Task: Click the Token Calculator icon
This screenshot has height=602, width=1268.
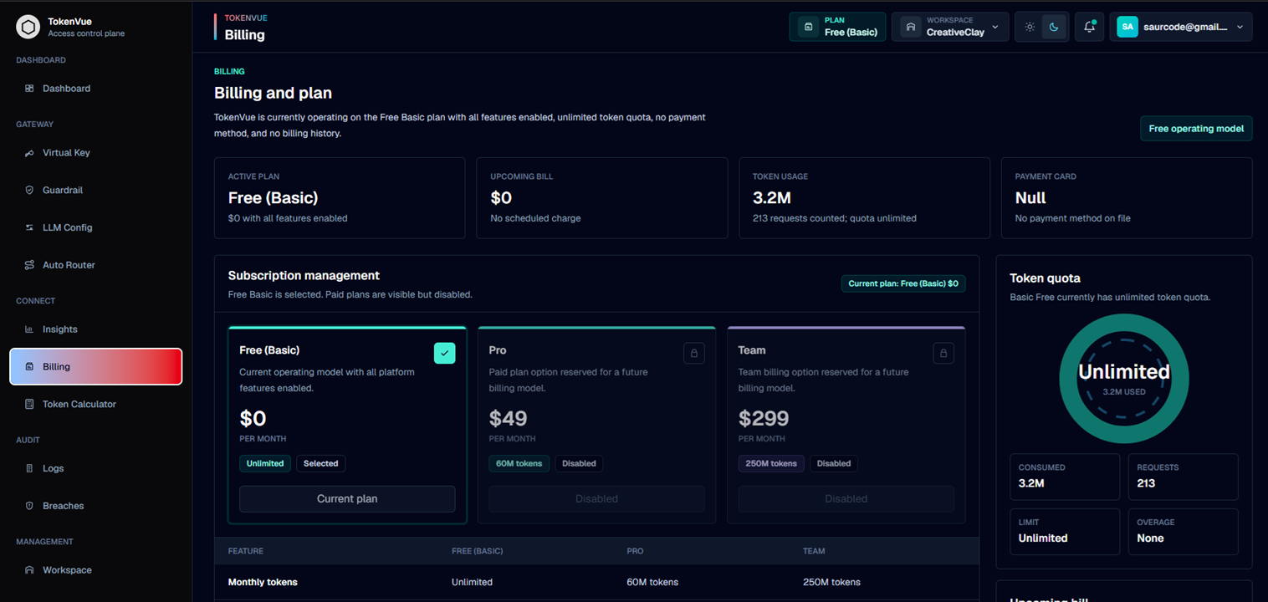Action: 29,405
